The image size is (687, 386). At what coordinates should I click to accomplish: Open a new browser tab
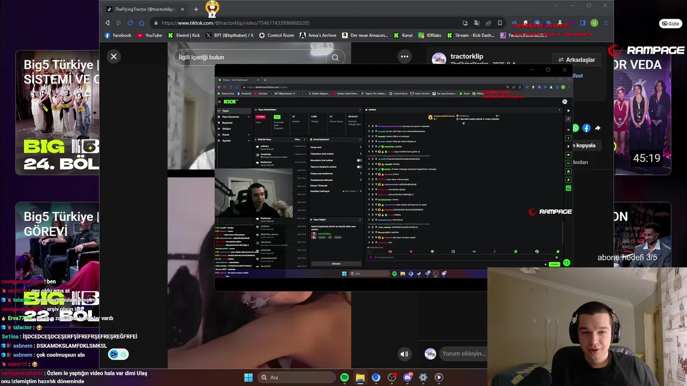[196, 9]
